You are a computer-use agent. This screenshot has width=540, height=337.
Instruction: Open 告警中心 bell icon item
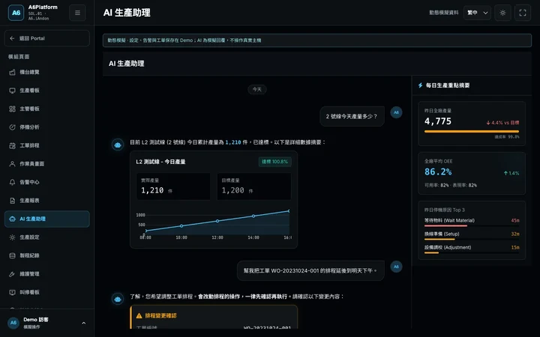(x=46, y=182)
